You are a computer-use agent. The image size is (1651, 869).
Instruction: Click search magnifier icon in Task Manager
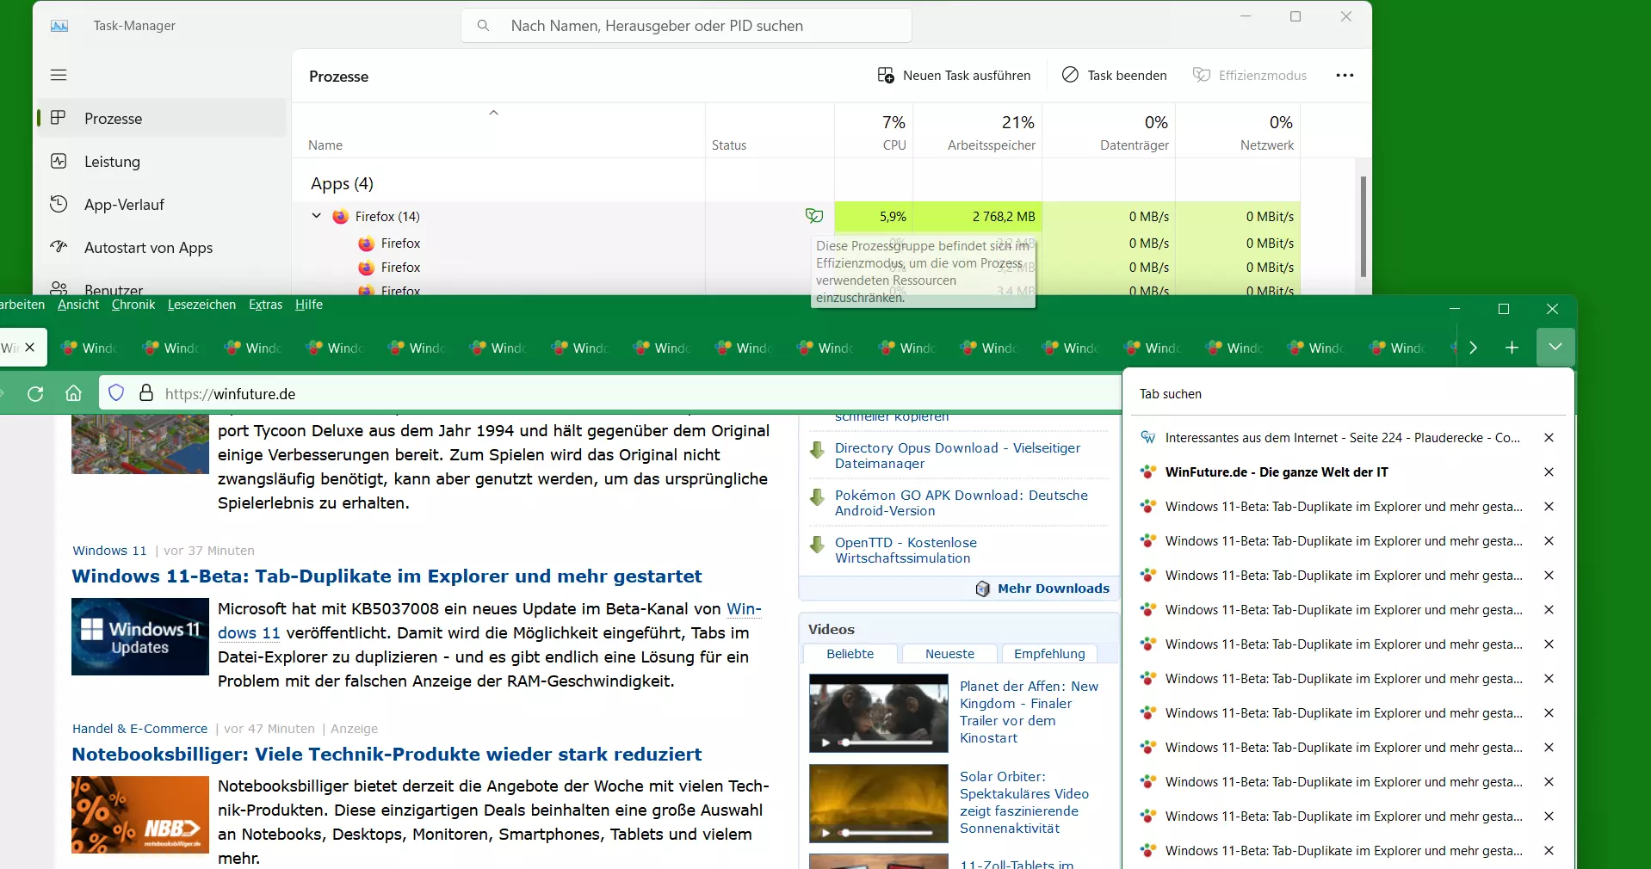tap(484, 26)
